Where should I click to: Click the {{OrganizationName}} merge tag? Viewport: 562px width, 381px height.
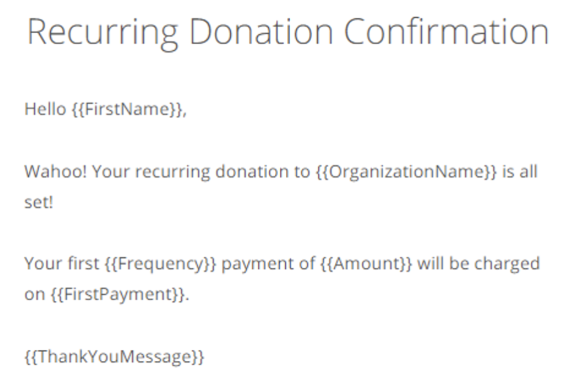(x=407, y=172)
